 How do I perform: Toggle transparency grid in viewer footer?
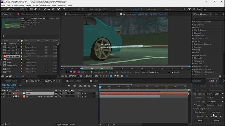click(111, 76)
